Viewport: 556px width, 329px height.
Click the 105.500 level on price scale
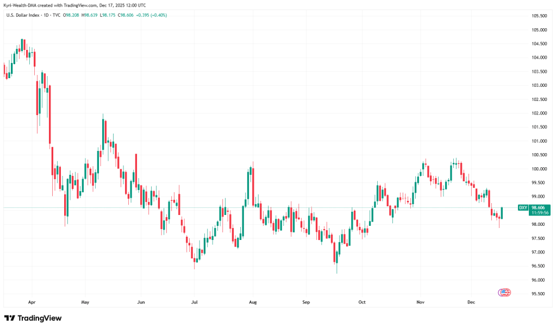pos(539,16)
